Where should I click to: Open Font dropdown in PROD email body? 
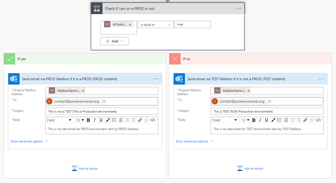[59, 120]
